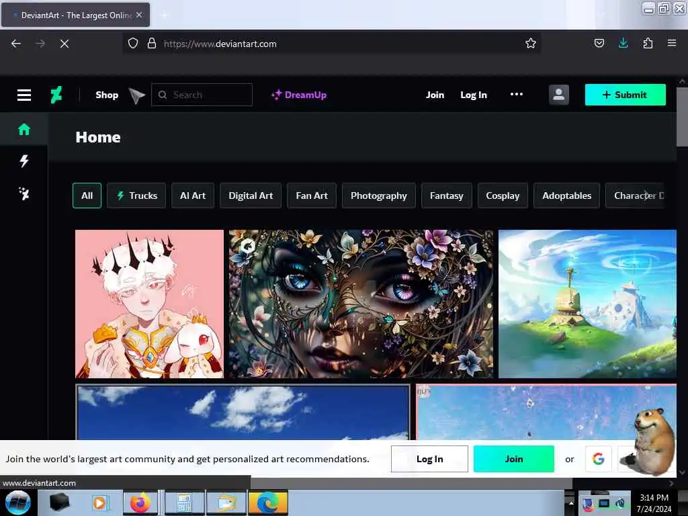Open the hamburger navigation menu

point(24,95)
